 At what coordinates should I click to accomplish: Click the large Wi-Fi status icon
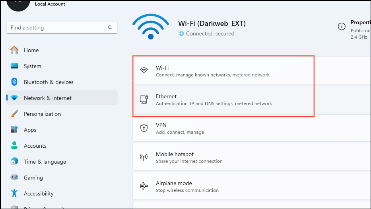tap(151, 27)
